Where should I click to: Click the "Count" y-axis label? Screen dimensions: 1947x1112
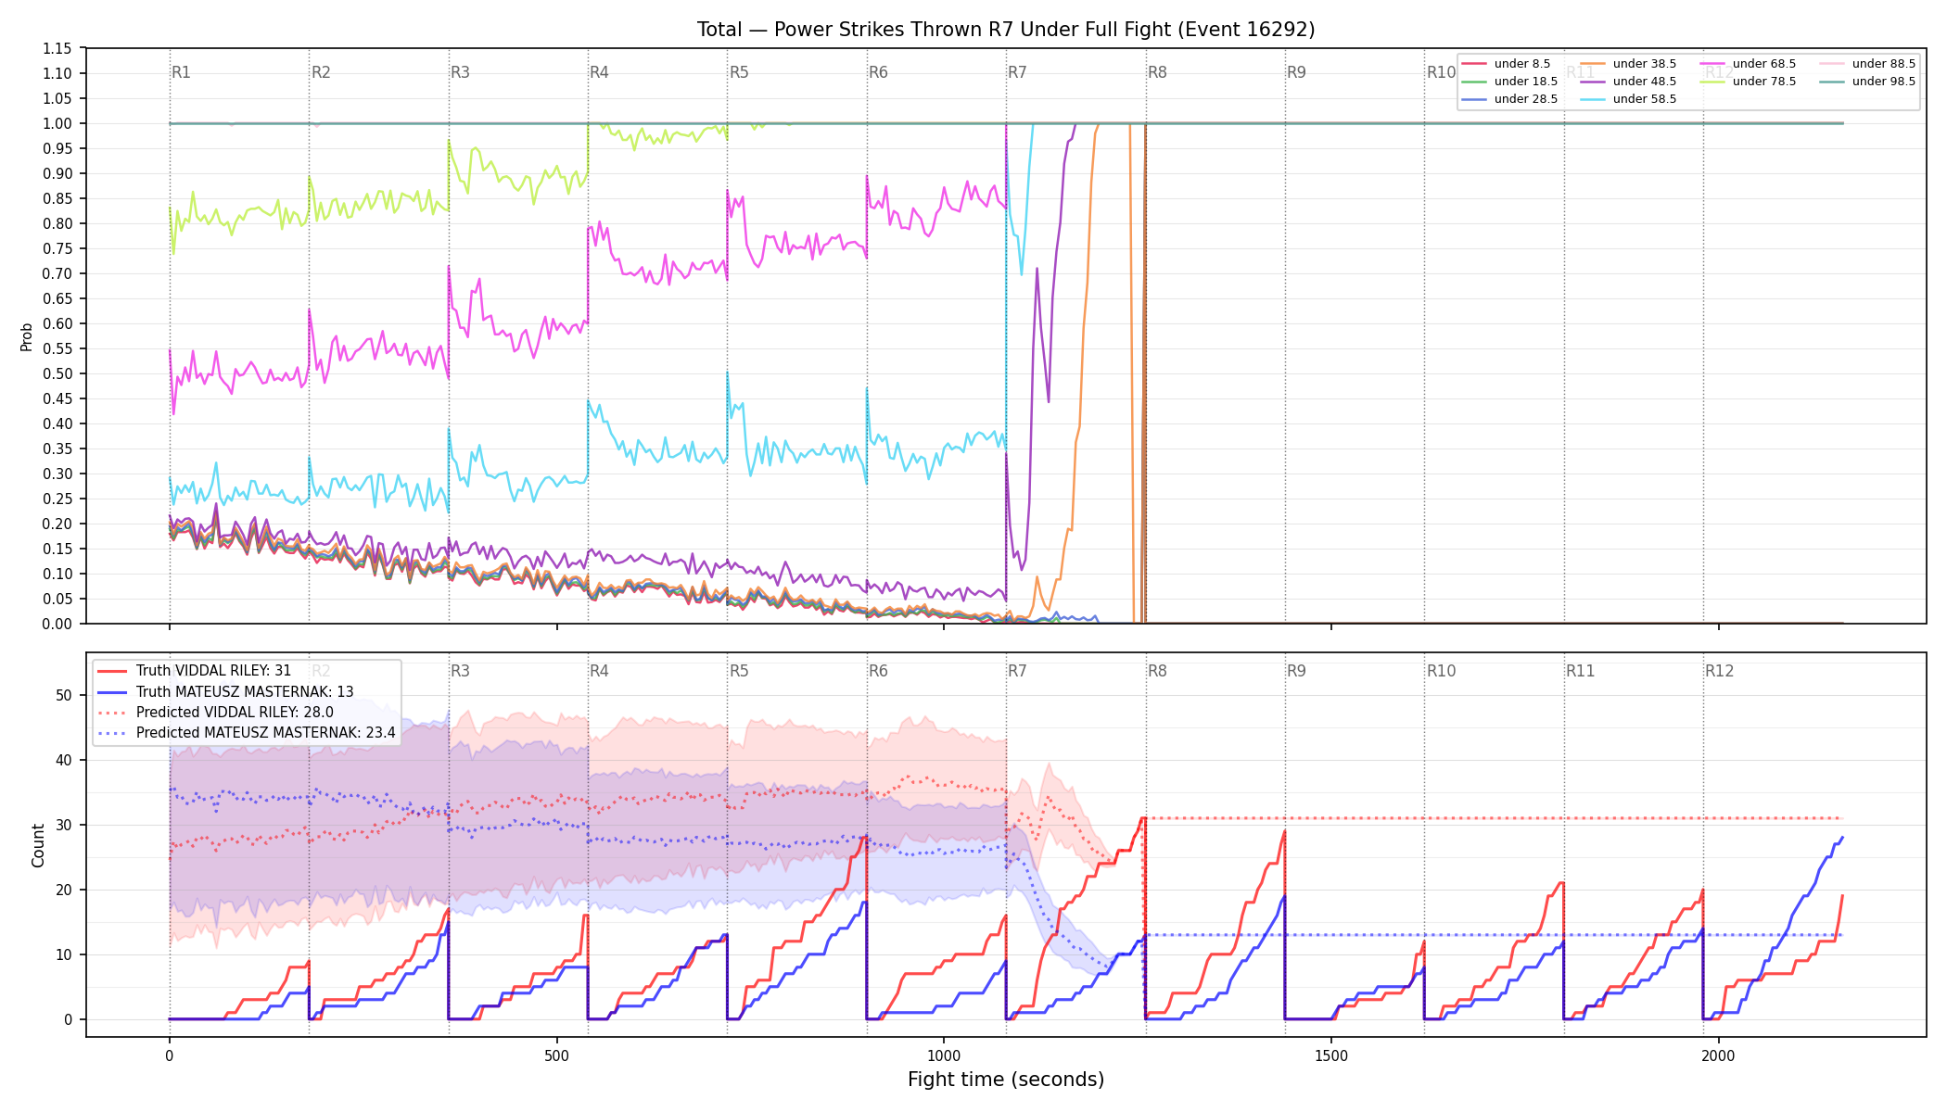tap(38, 845)
